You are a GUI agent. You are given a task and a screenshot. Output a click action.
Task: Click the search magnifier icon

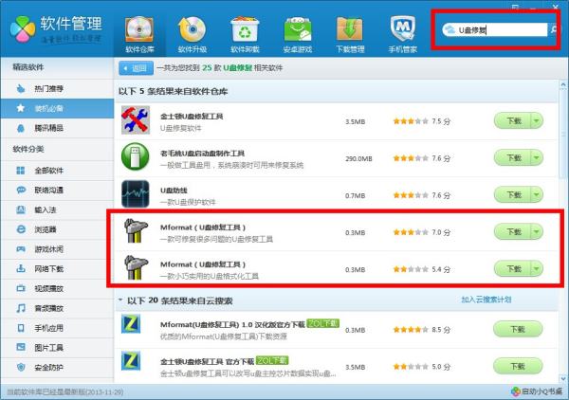click(554, 29)
